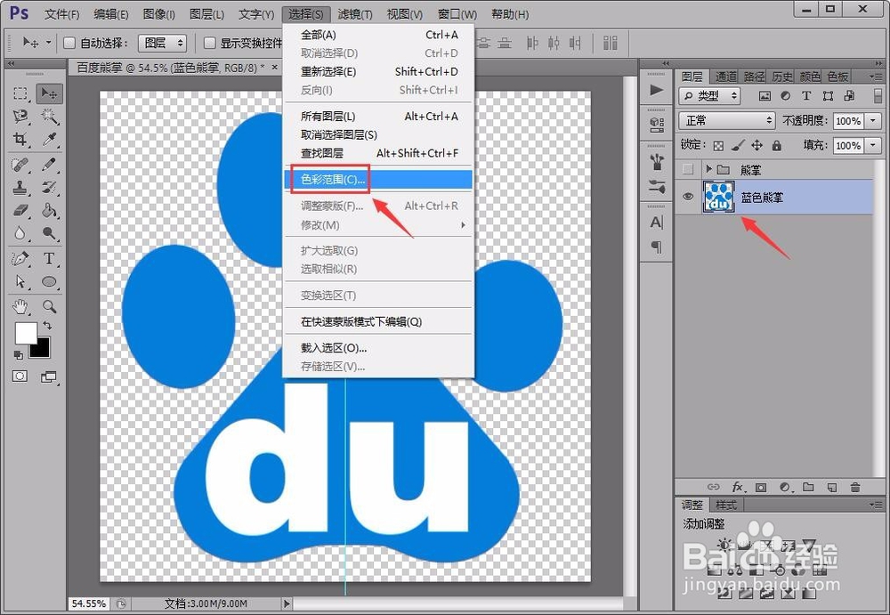Select the Eraser tool

(20, 210)
